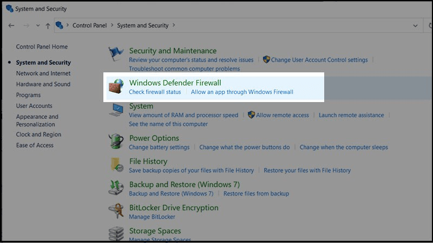This screenshot has width=433, height=243.
Task: Click the Power Options battery icon
Action: pos(116,141)
